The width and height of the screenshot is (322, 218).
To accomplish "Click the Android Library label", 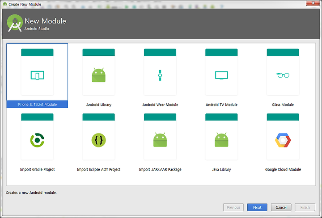I will tap(98, 105).
